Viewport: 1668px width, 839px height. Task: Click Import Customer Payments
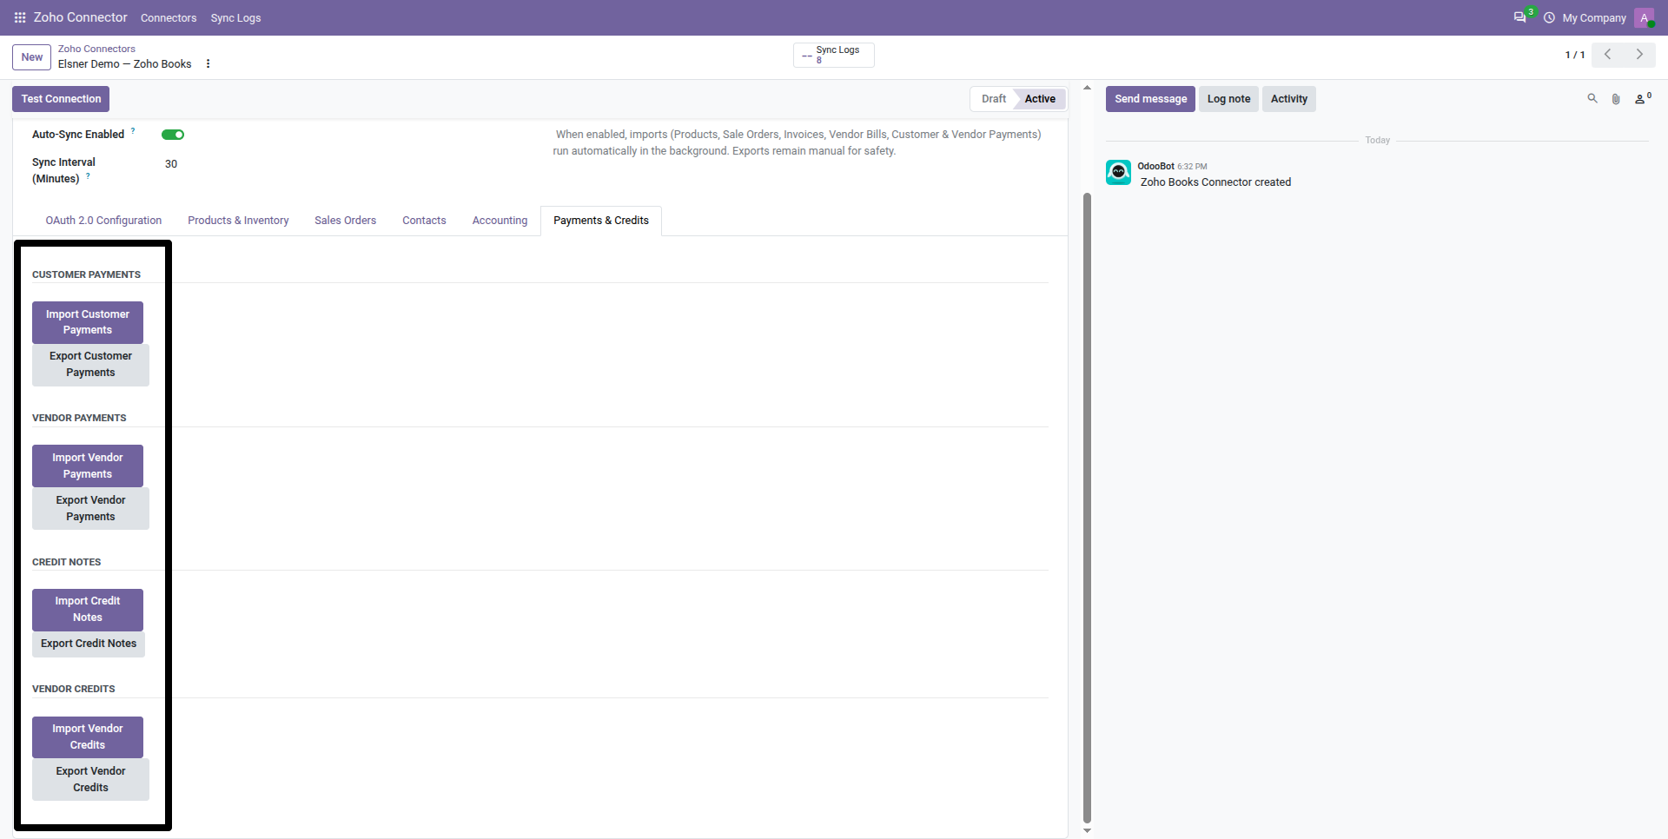pyautogui.click(x=88, y=322)
